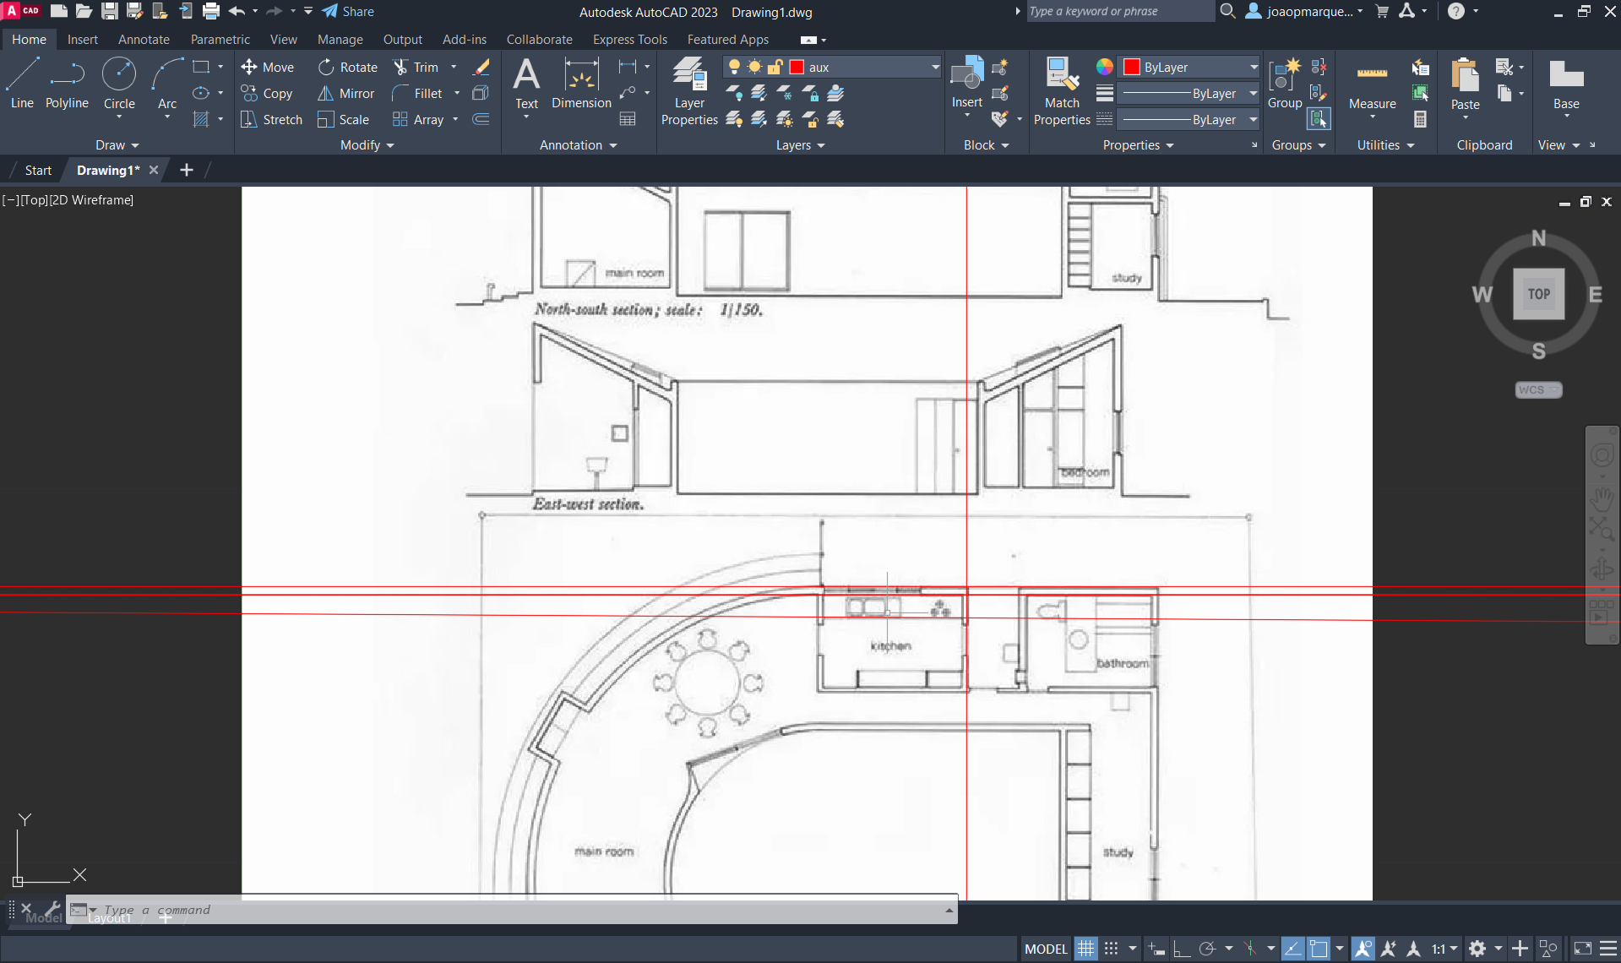Open the Start file tab
1621x963 pixels.
[x=38, y=171]
